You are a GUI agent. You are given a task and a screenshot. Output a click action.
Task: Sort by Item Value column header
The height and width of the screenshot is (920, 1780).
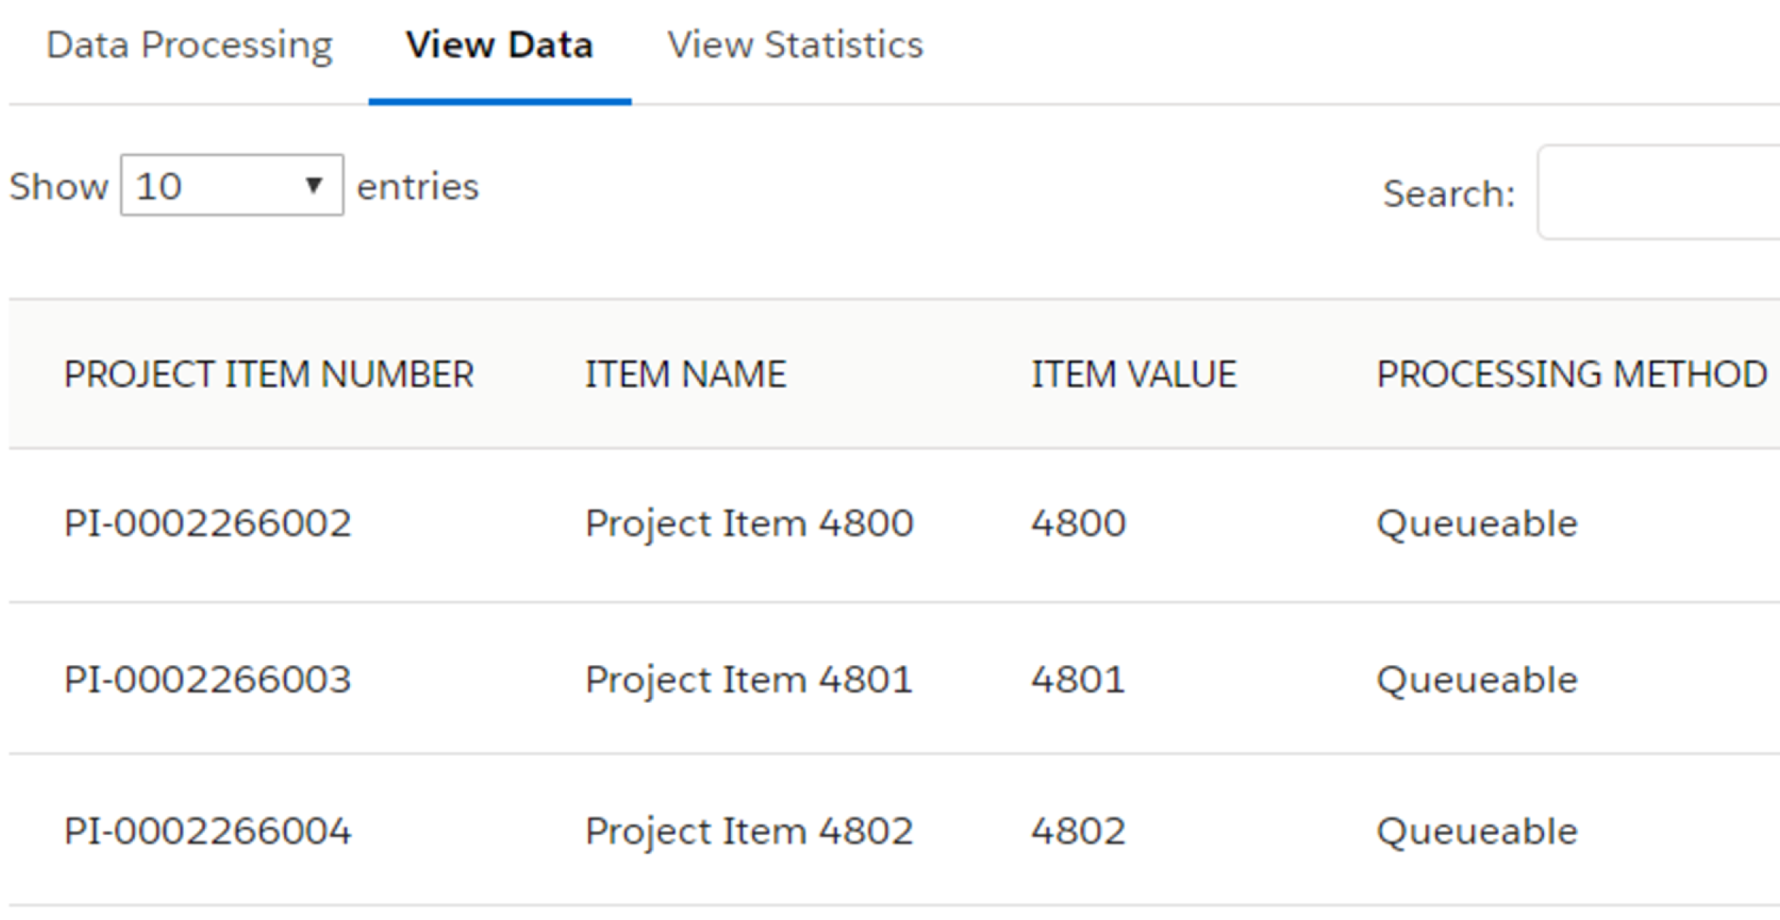pyautogui.click(x=1133, y=374)
